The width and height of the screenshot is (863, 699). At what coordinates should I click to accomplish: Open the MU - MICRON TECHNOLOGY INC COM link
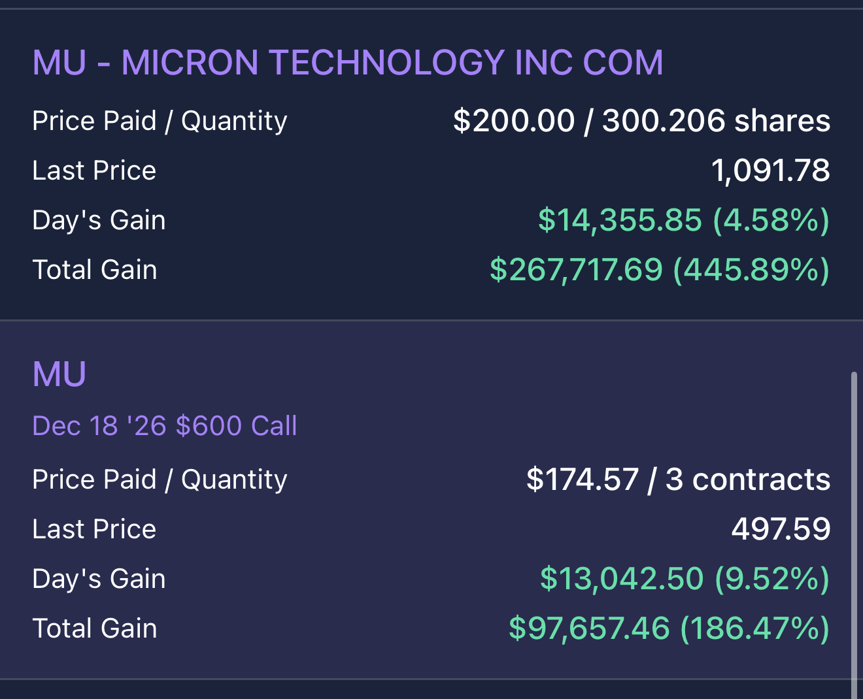point(348,63)
